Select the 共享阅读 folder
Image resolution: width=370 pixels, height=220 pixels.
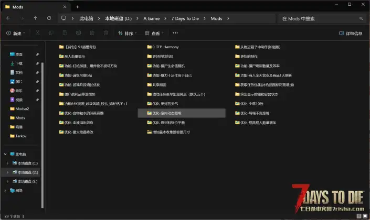coord(156,84)
